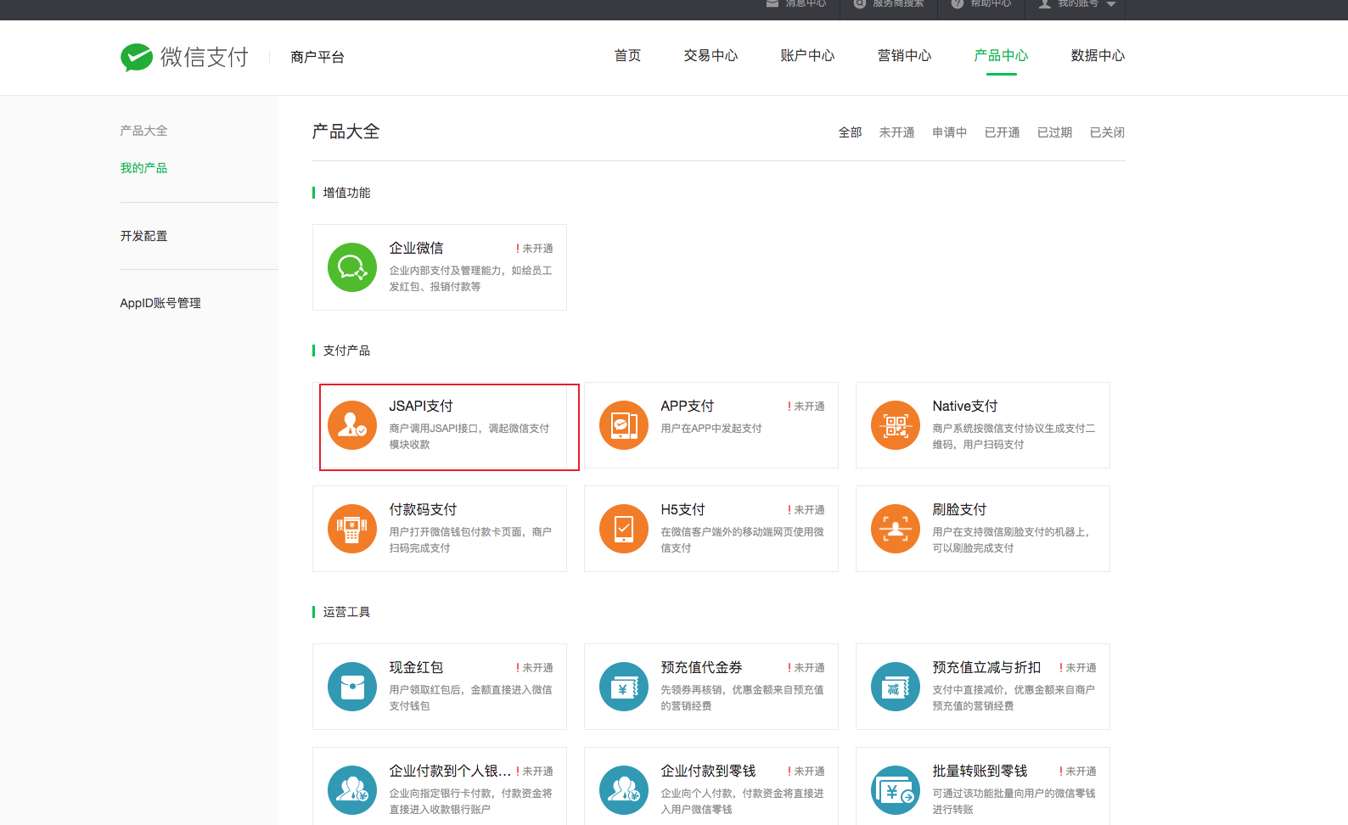Click the APP支付 phone icon

pos(624,425)
